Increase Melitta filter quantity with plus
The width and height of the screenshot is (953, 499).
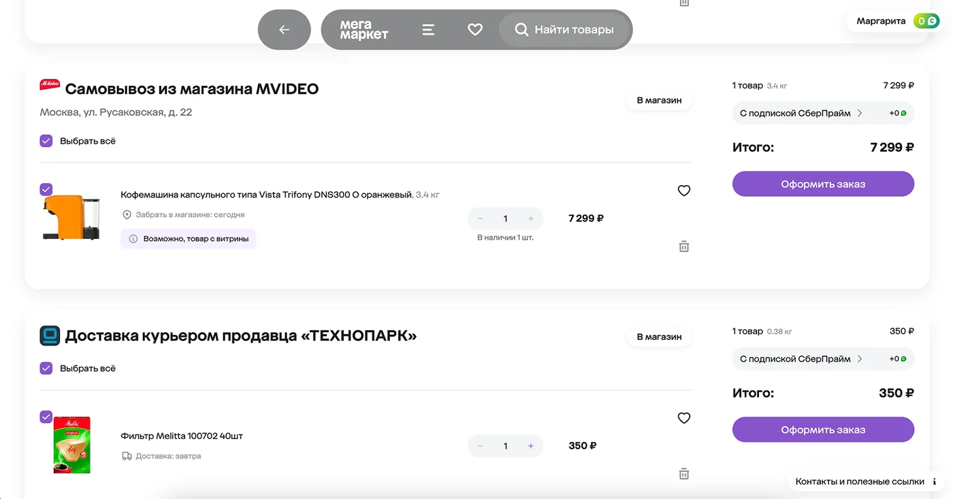click(531, 446)
